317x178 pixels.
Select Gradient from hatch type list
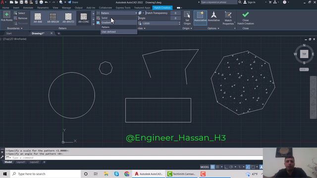click(119, 22)
